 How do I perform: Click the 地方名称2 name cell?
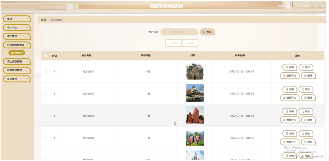pyautogui.click(x=88, y=94)
